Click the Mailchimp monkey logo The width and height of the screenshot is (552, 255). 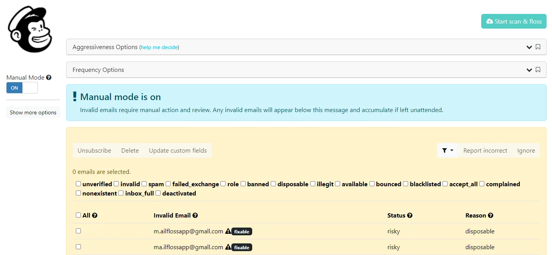click(x=30, y=29)
